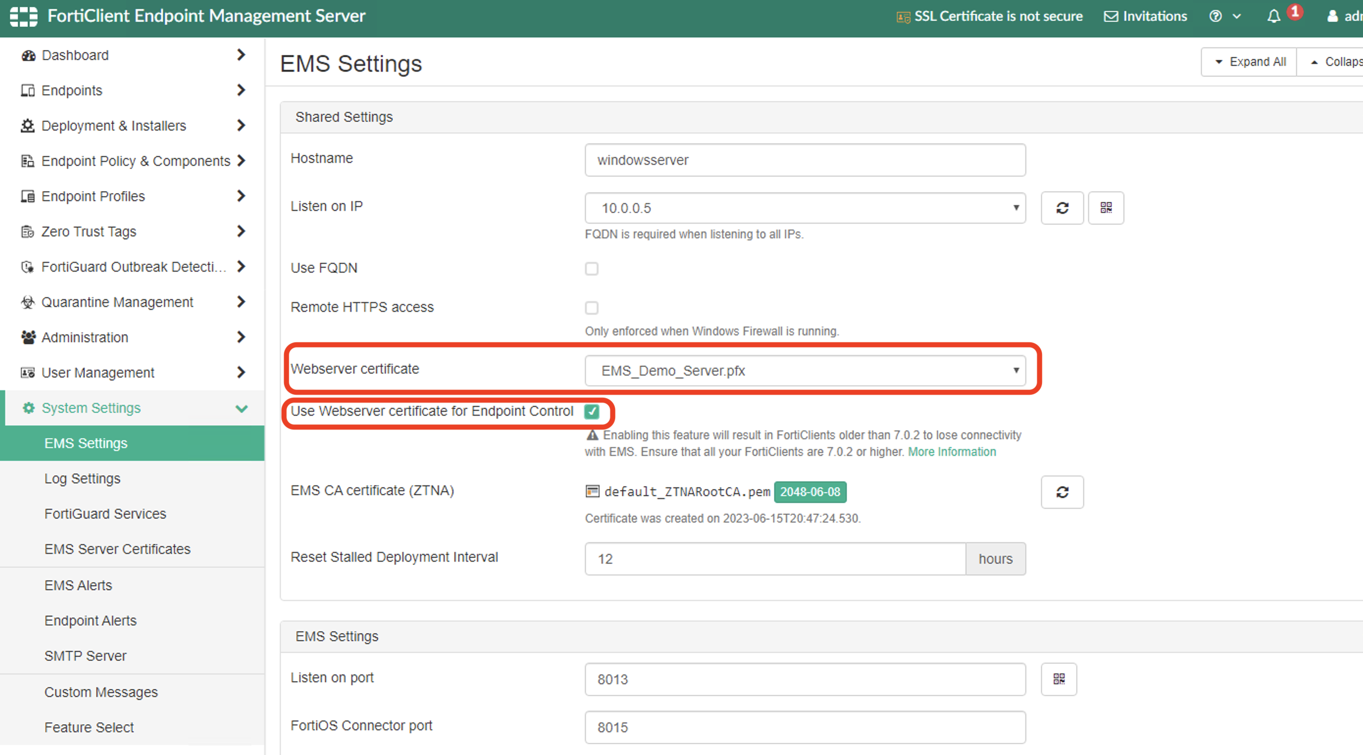
Task: Expand the User Management chevron
Action: [x=241, y=373]
